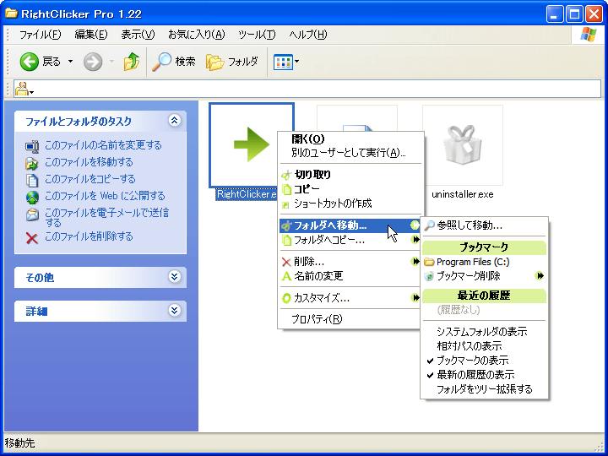Collapse ファイルとフォルダのタスク panel chevron
This screenshot has width=608, height=456.
pos(175,121)
